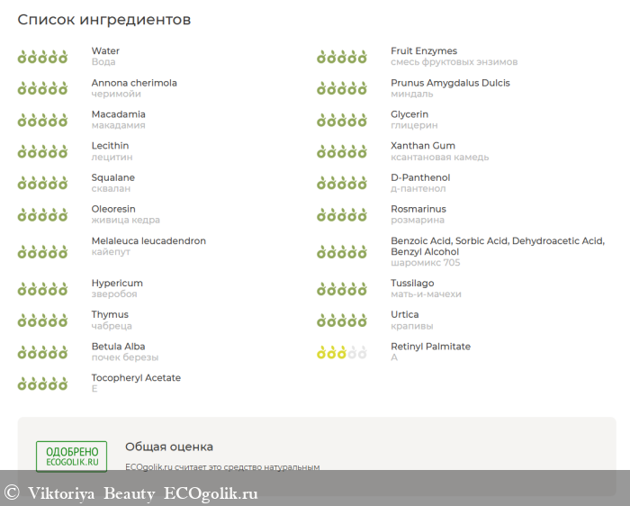
Task: Select the Lecithin ingredient name
Action: point(110,146)
